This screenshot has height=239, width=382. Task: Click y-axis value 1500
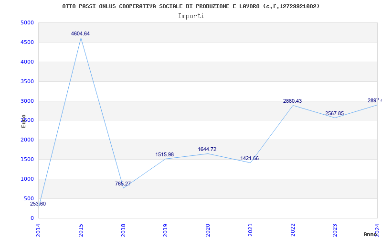point(27,159)
